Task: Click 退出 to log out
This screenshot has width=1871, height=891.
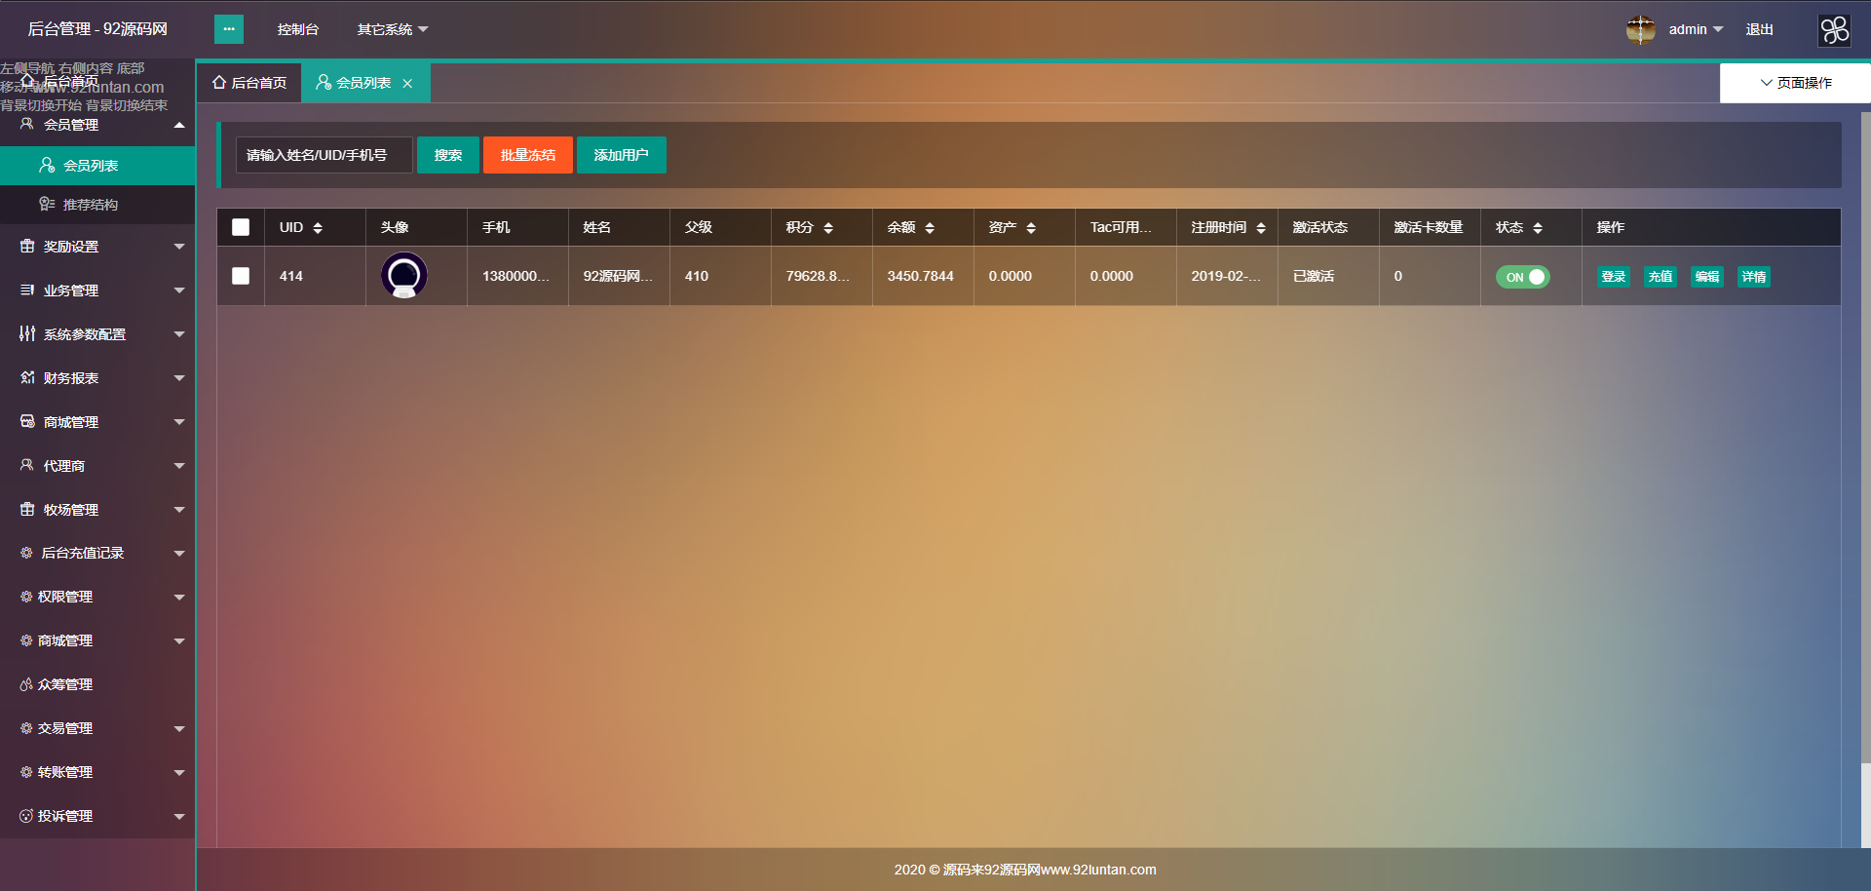Action: pyautogui.click(x=1760, y=29)
